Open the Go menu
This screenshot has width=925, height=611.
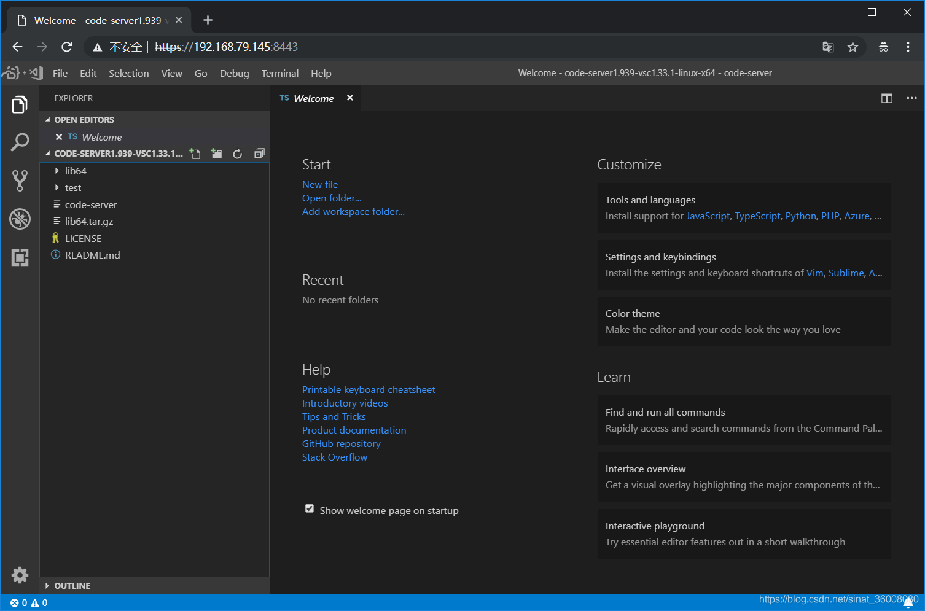click(x=201, y=73)
